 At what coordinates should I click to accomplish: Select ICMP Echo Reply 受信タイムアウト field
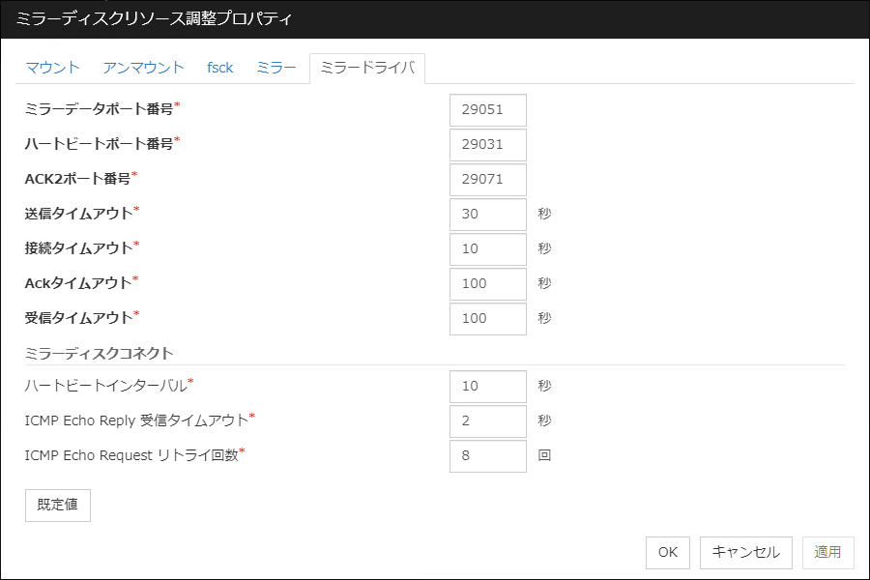(488, 421)
